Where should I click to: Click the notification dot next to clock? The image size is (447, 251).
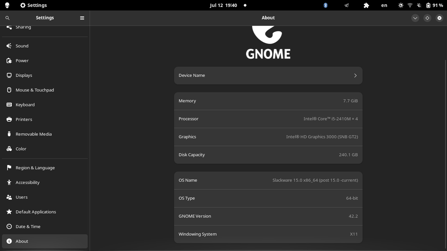click(x=245, y=5)
